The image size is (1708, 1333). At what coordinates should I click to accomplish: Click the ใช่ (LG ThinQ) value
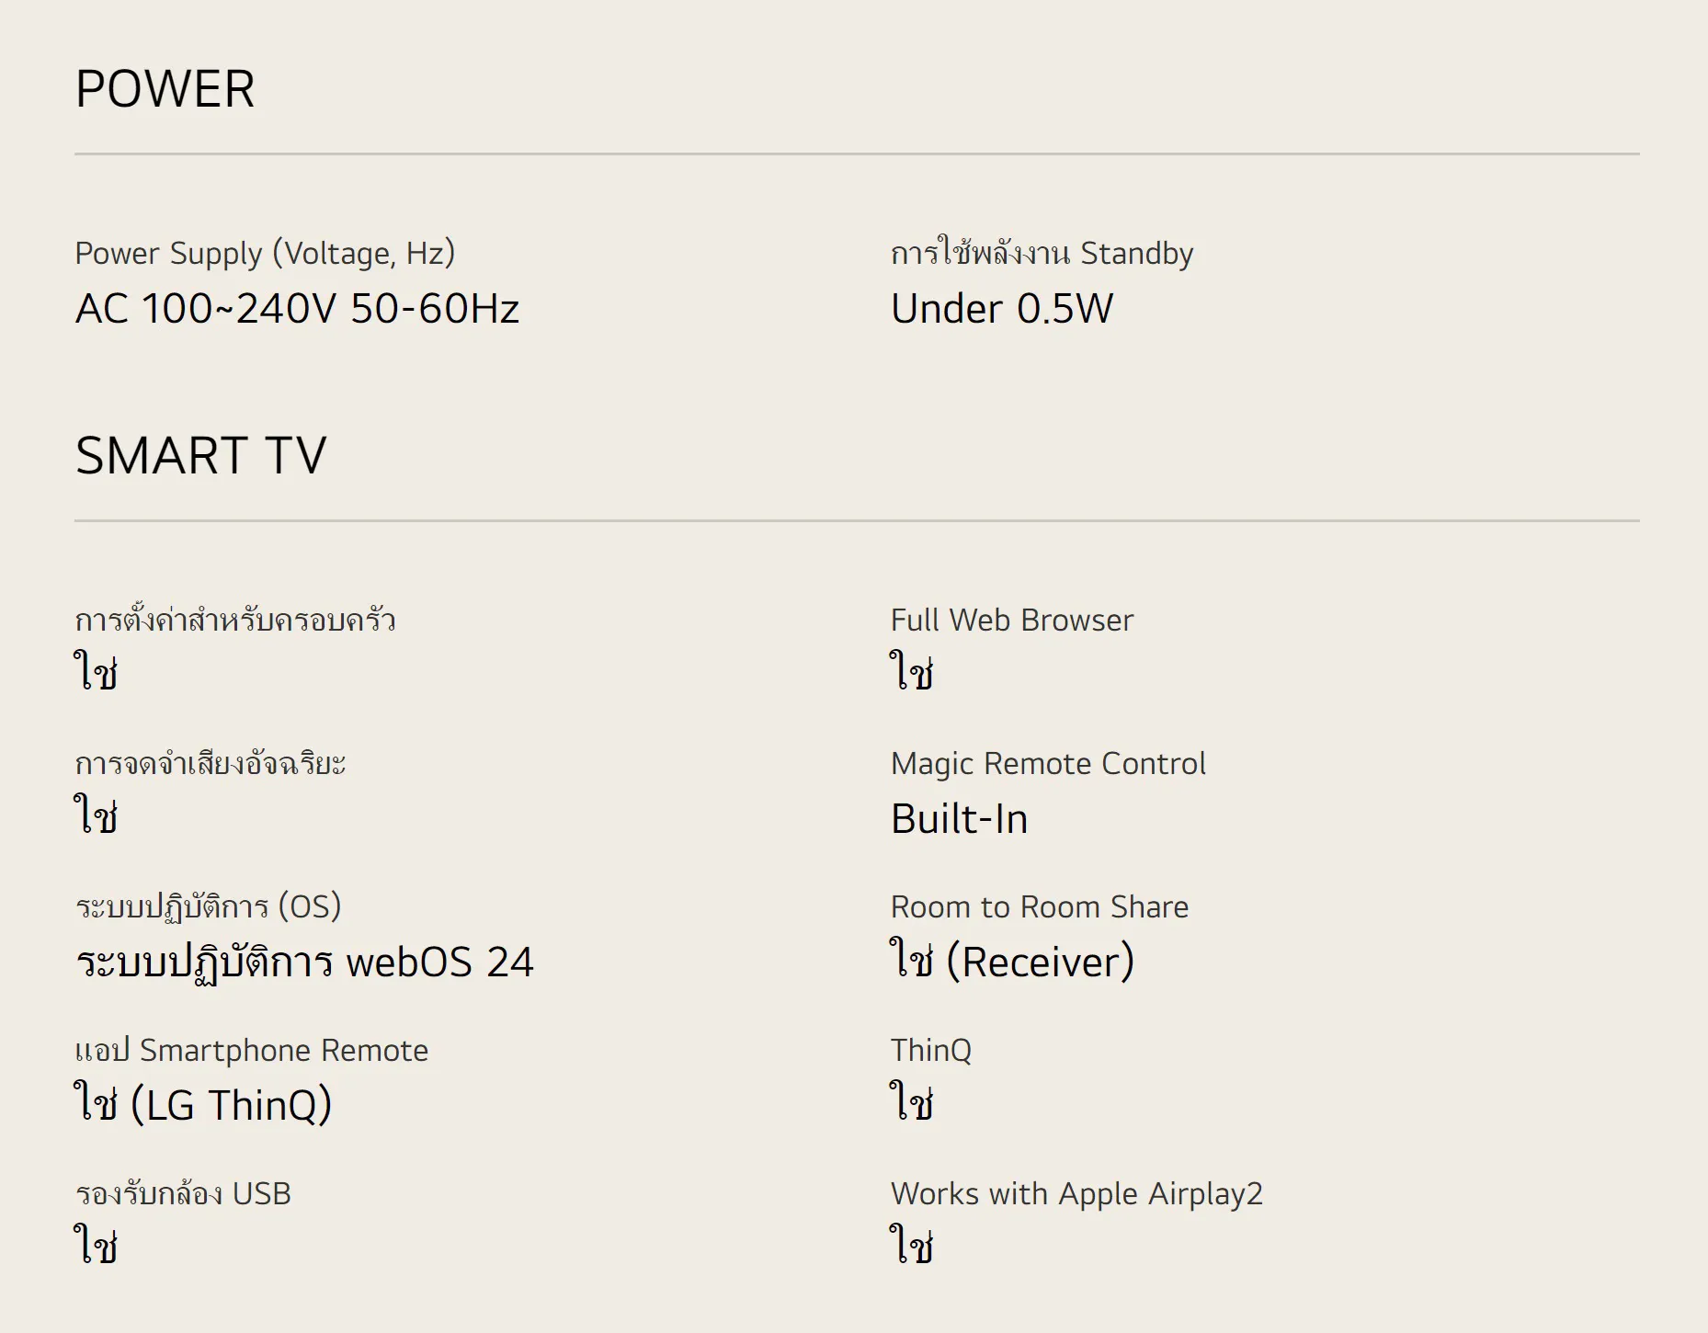click(203, 1105)
